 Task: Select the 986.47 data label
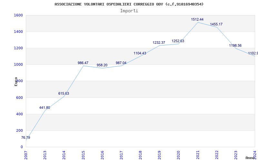coord(83,63)
